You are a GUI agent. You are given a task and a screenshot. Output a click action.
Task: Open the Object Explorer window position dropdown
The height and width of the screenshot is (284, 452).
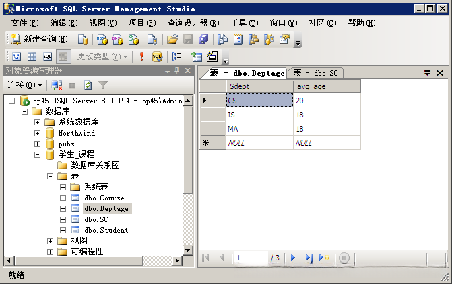coord(168,71)
